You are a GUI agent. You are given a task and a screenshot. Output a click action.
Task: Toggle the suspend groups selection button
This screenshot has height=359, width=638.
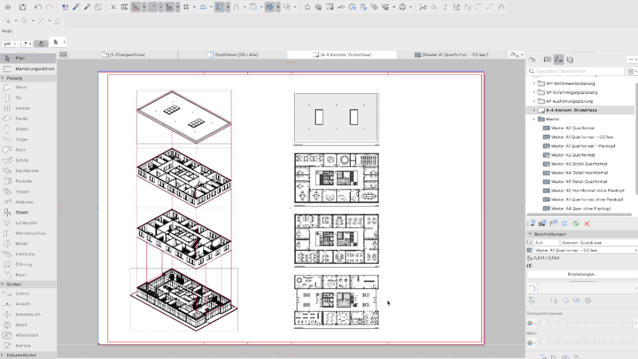[x=219, y=7]
